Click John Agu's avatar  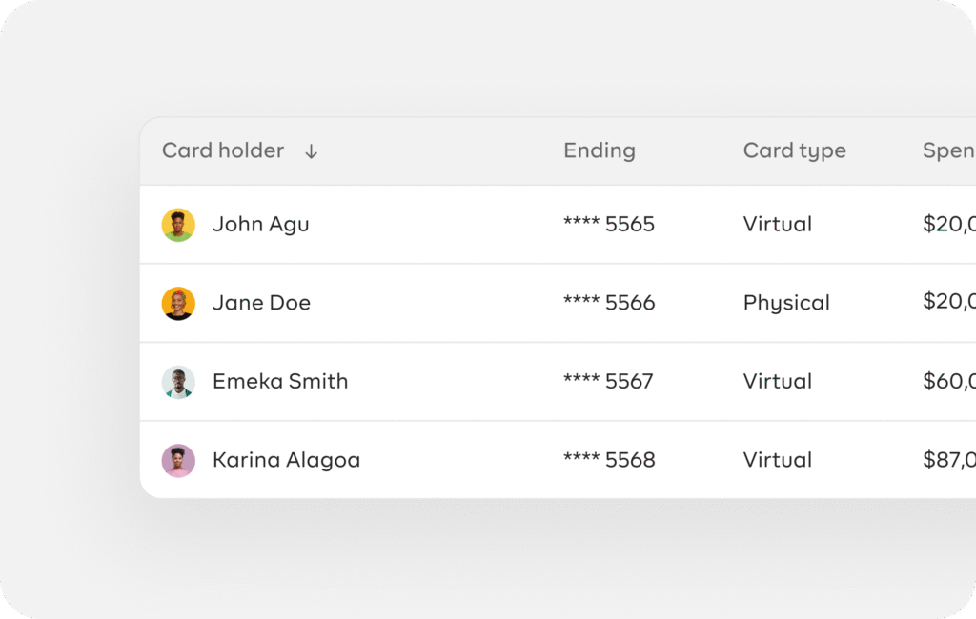[178, 225]
